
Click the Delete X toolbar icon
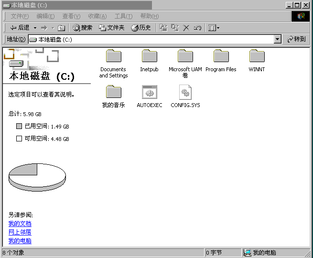[186, 28]
